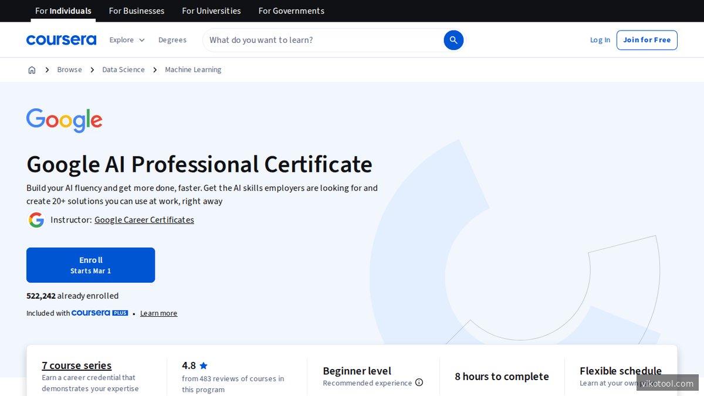Open the info tooltip next to Beginner level
Image resolution: width=704 pixels, height=396 pixels.
coord(419,383)
